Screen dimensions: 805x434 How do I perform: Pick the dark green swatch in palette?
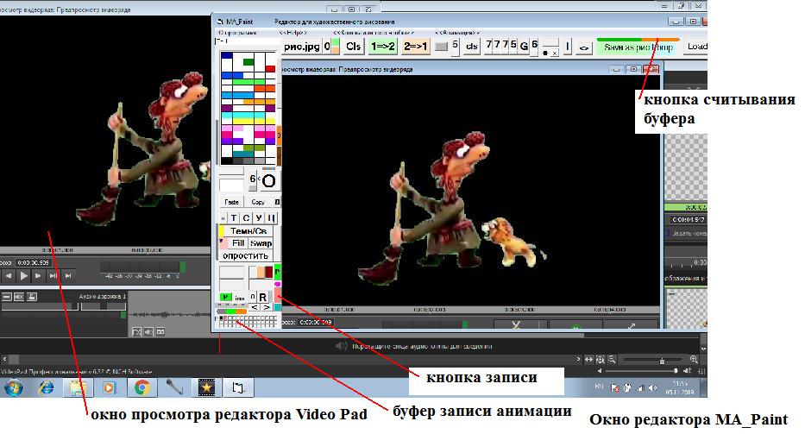(248, 62)
